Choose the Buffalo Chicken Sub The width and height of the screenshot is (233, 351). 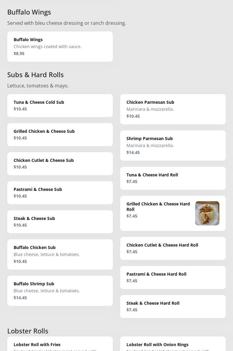tap(60, 254)
